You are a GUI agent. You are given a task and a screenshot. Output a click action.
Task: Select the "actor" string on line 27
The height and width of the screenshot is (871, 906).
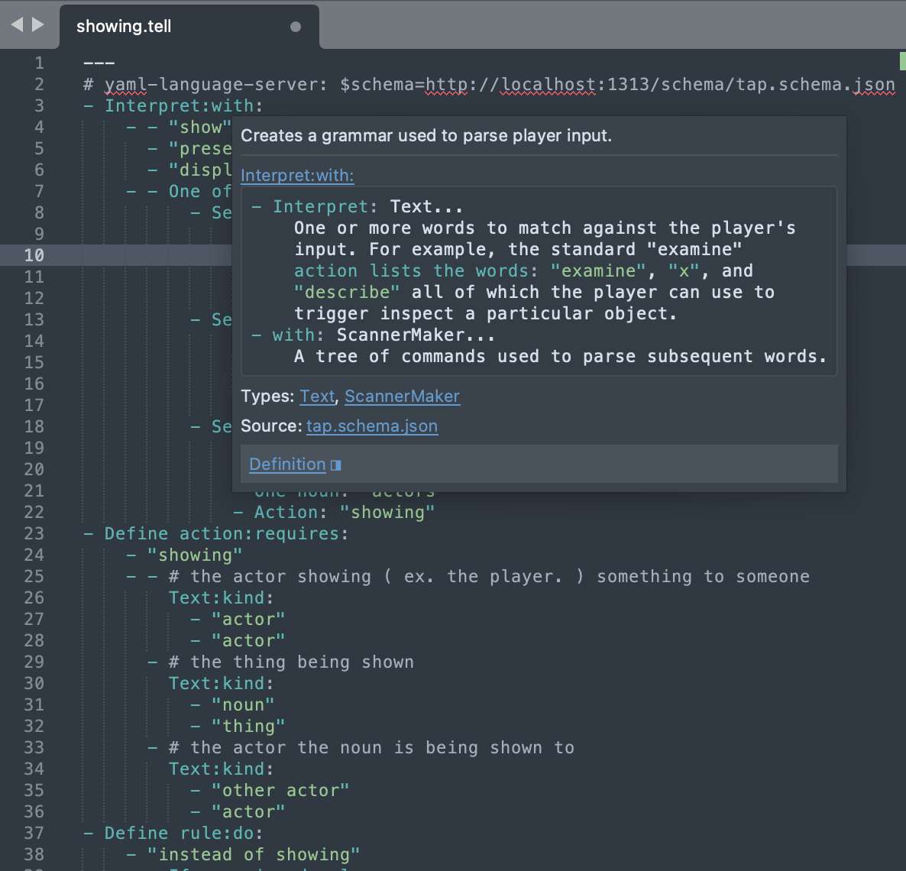[x=248, y=619]
